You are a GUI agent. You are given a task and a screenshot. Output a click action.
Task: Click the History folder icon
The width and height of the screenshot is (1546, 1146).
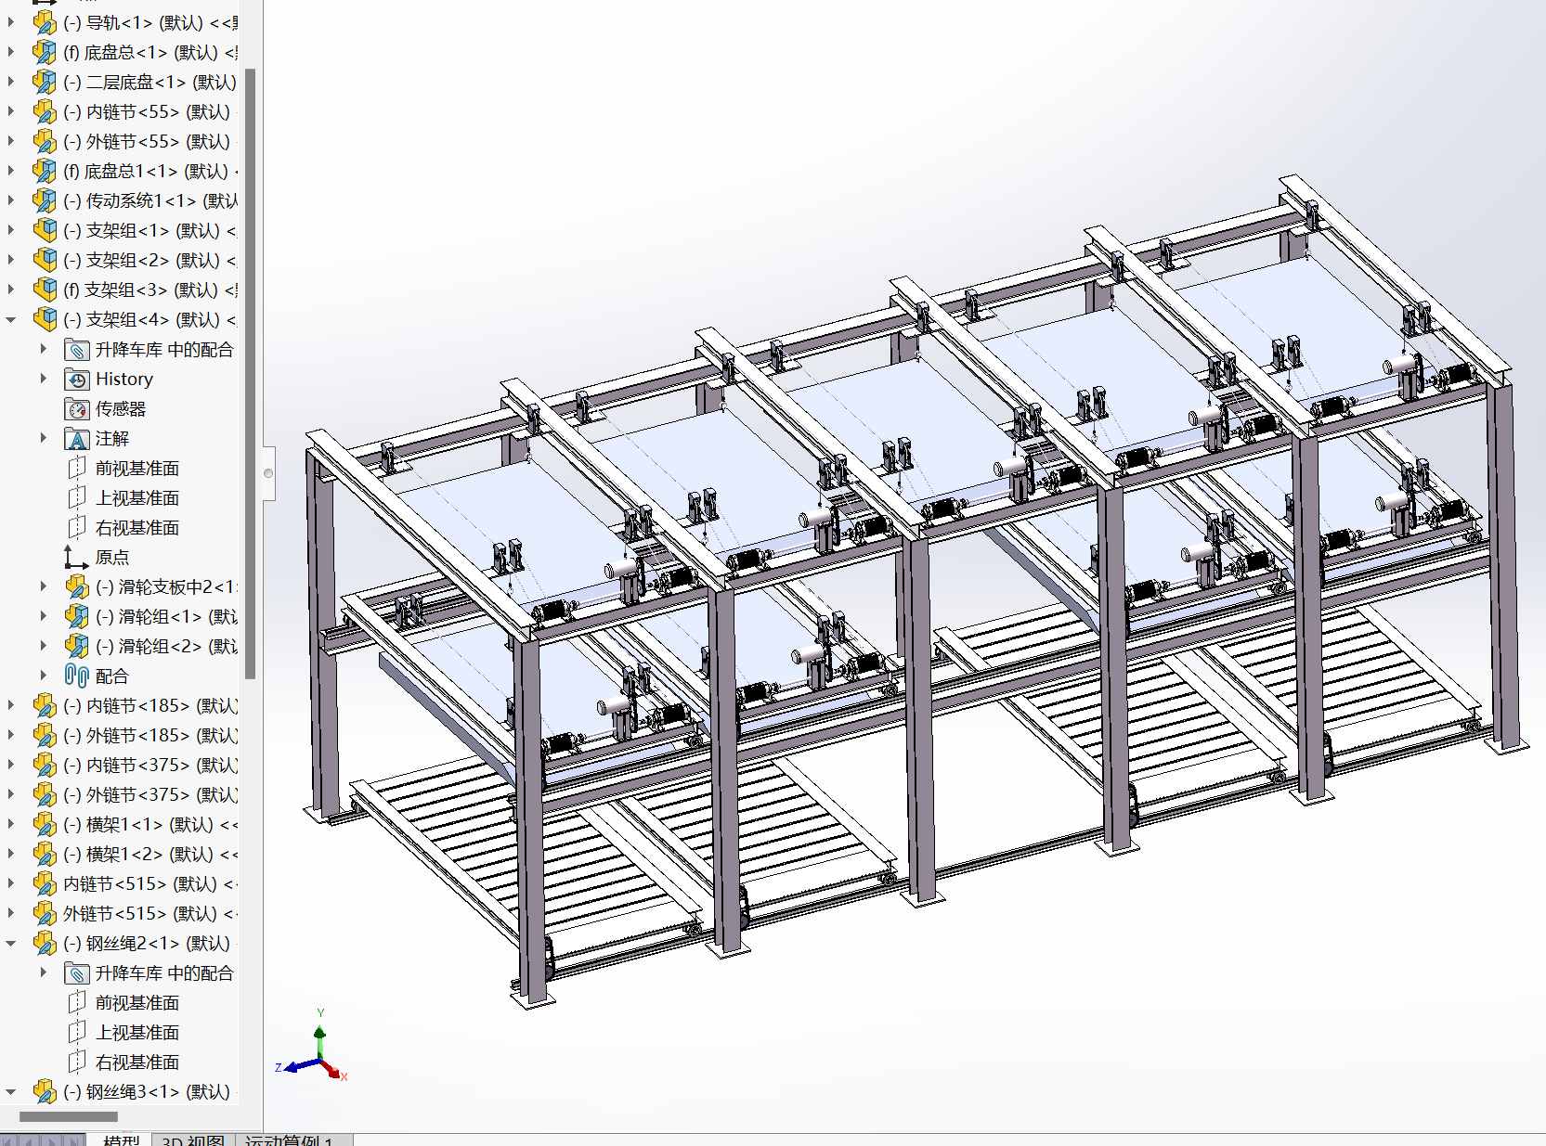pos(77,380)
